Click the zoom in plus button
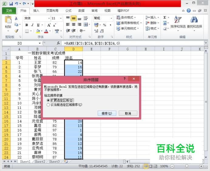Image resolution: width=210 pixels, height=171 pixels. [201, 166]
